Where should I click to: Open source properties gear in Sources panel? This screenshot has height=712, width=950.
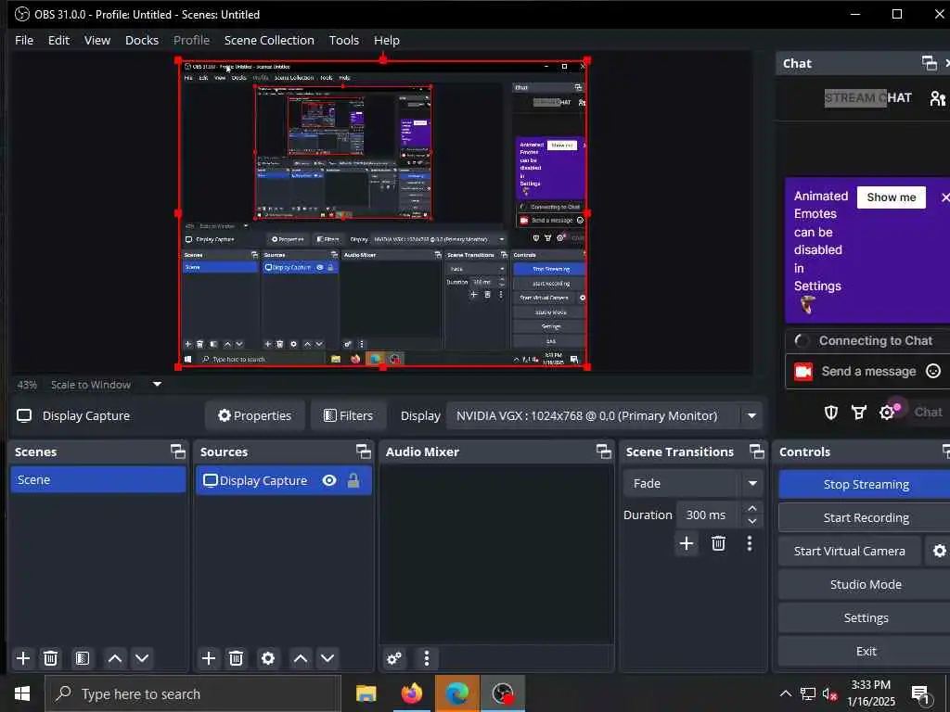pos(268,658)
